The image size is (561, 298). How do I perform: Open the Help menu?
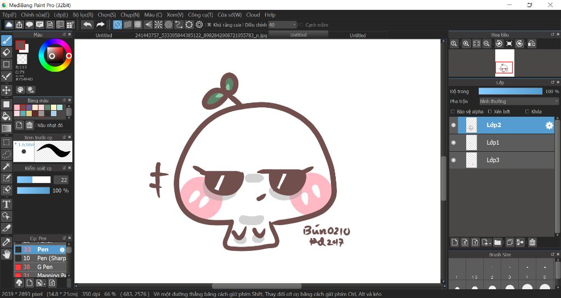[x=270, y=15]
